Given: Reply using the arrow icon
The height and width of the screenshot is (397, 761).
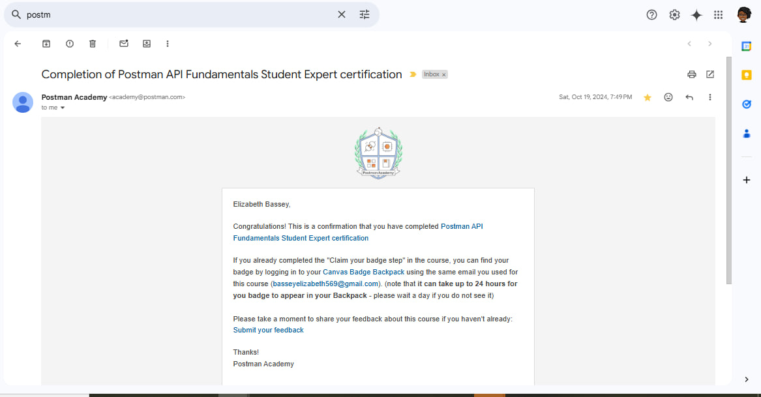Looking at the screenshot, I should click(x=689, y=98).
